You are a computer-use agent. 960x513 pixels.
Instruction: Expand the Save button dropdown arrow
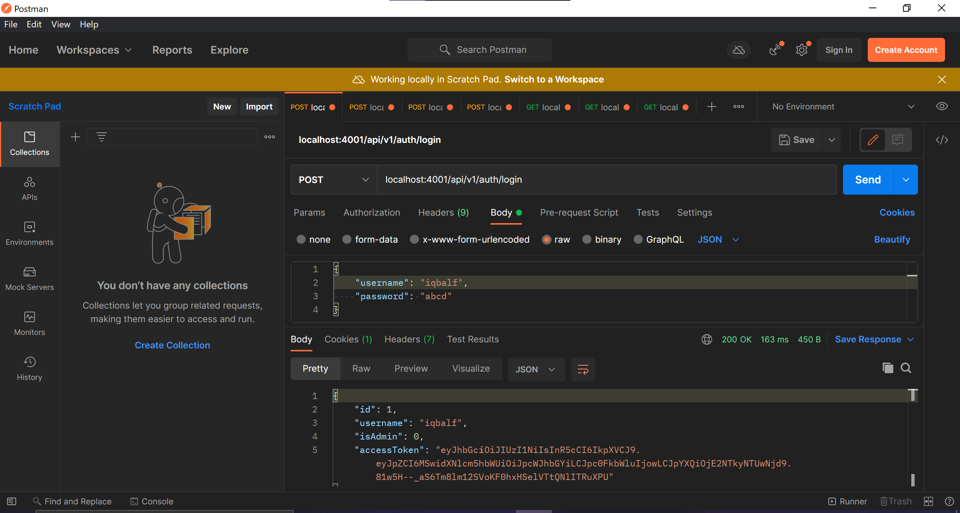[832, 140]
